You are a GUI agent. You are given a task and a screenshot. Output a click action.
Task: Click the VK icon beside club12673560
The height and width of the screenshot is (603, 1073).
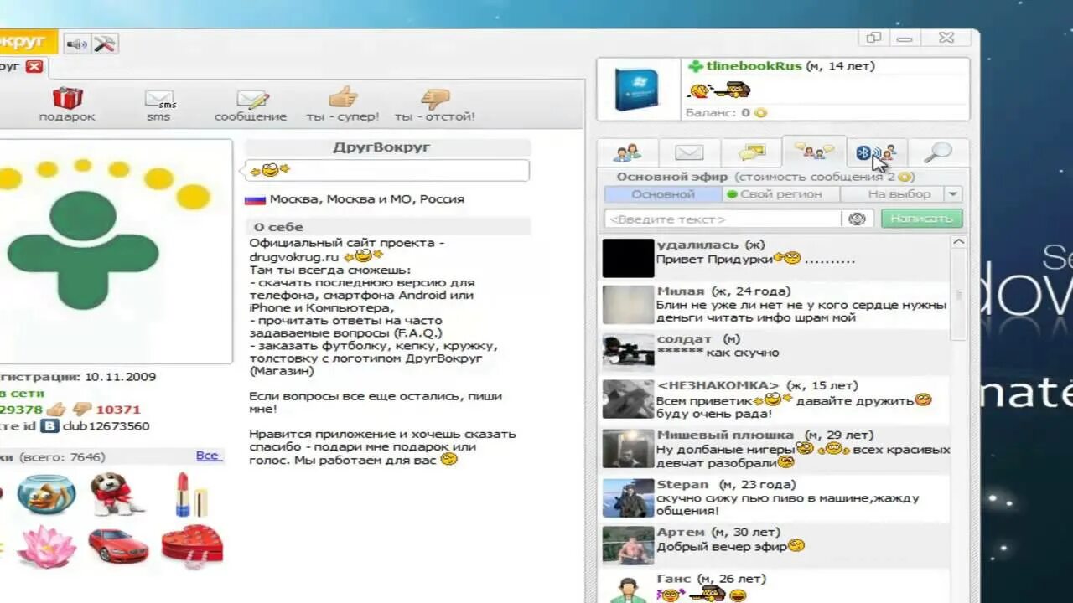[x=51, y=426]
